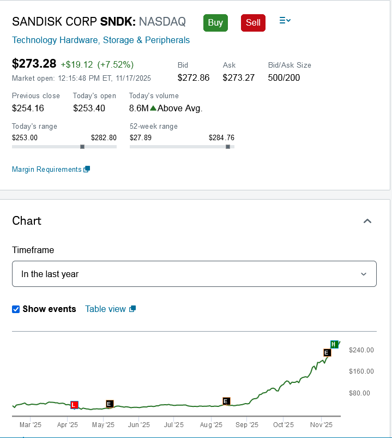Click the red L low marker on chart

[75, 405]
